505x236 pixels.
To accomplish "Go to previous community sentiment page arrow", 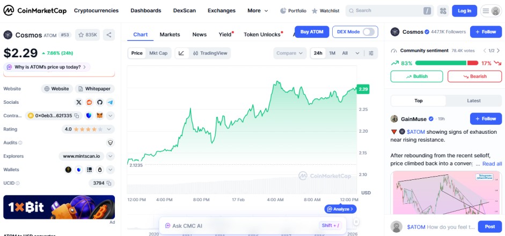I will [485, 50].
